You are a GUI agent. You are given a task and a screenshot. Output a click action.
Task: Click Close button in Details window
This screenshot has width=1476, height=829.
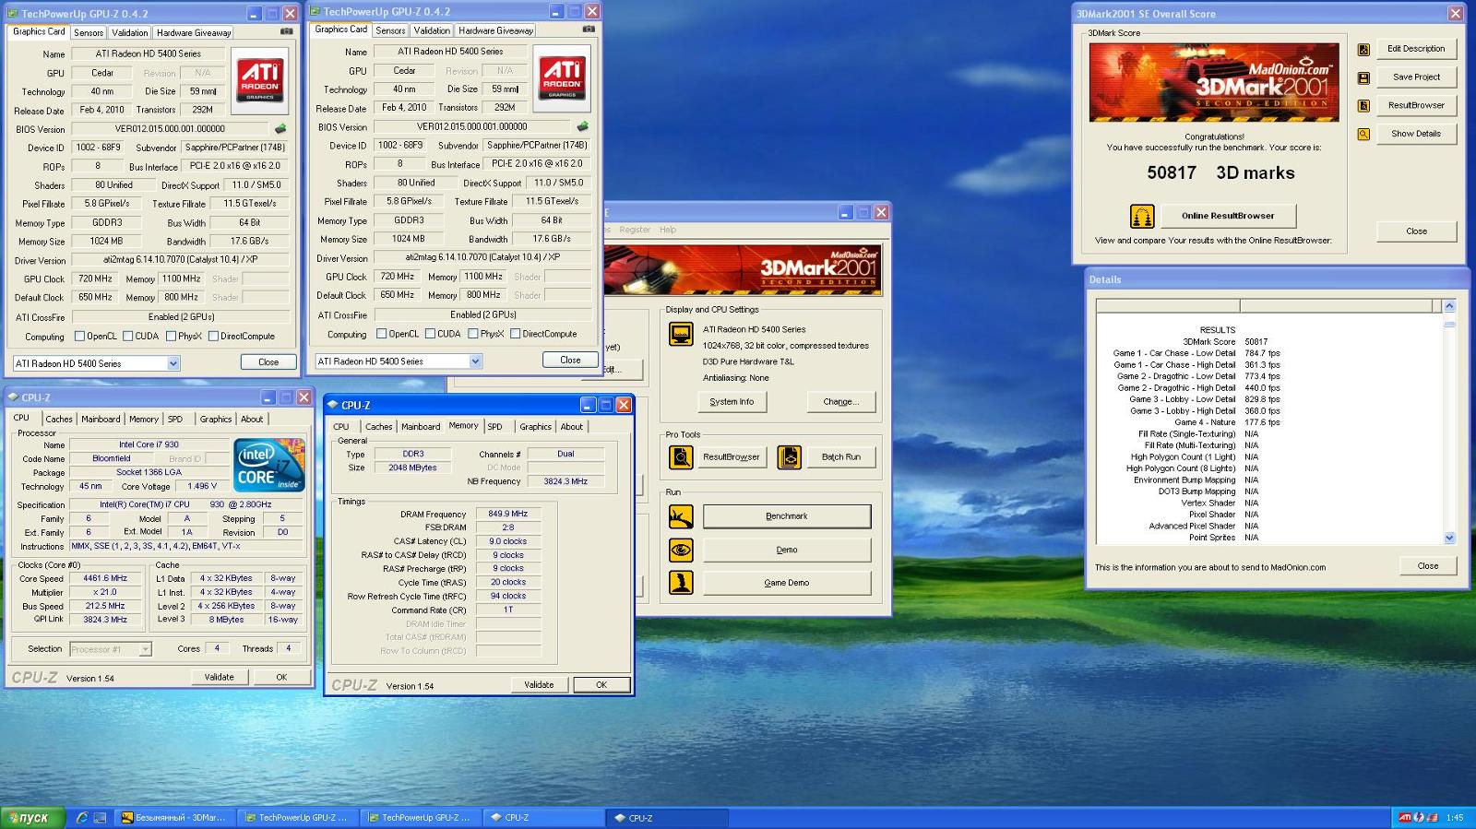click(x=1428, y=566)
